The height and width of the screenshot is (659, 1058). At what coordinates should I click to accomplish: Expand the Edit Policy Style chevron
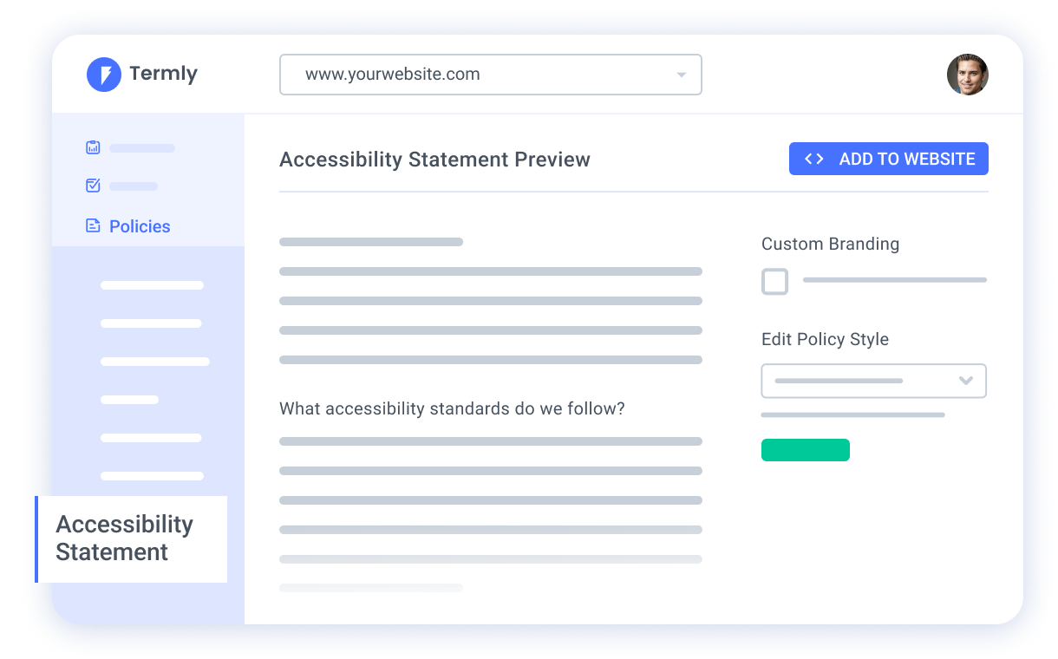tap(965, 381)
